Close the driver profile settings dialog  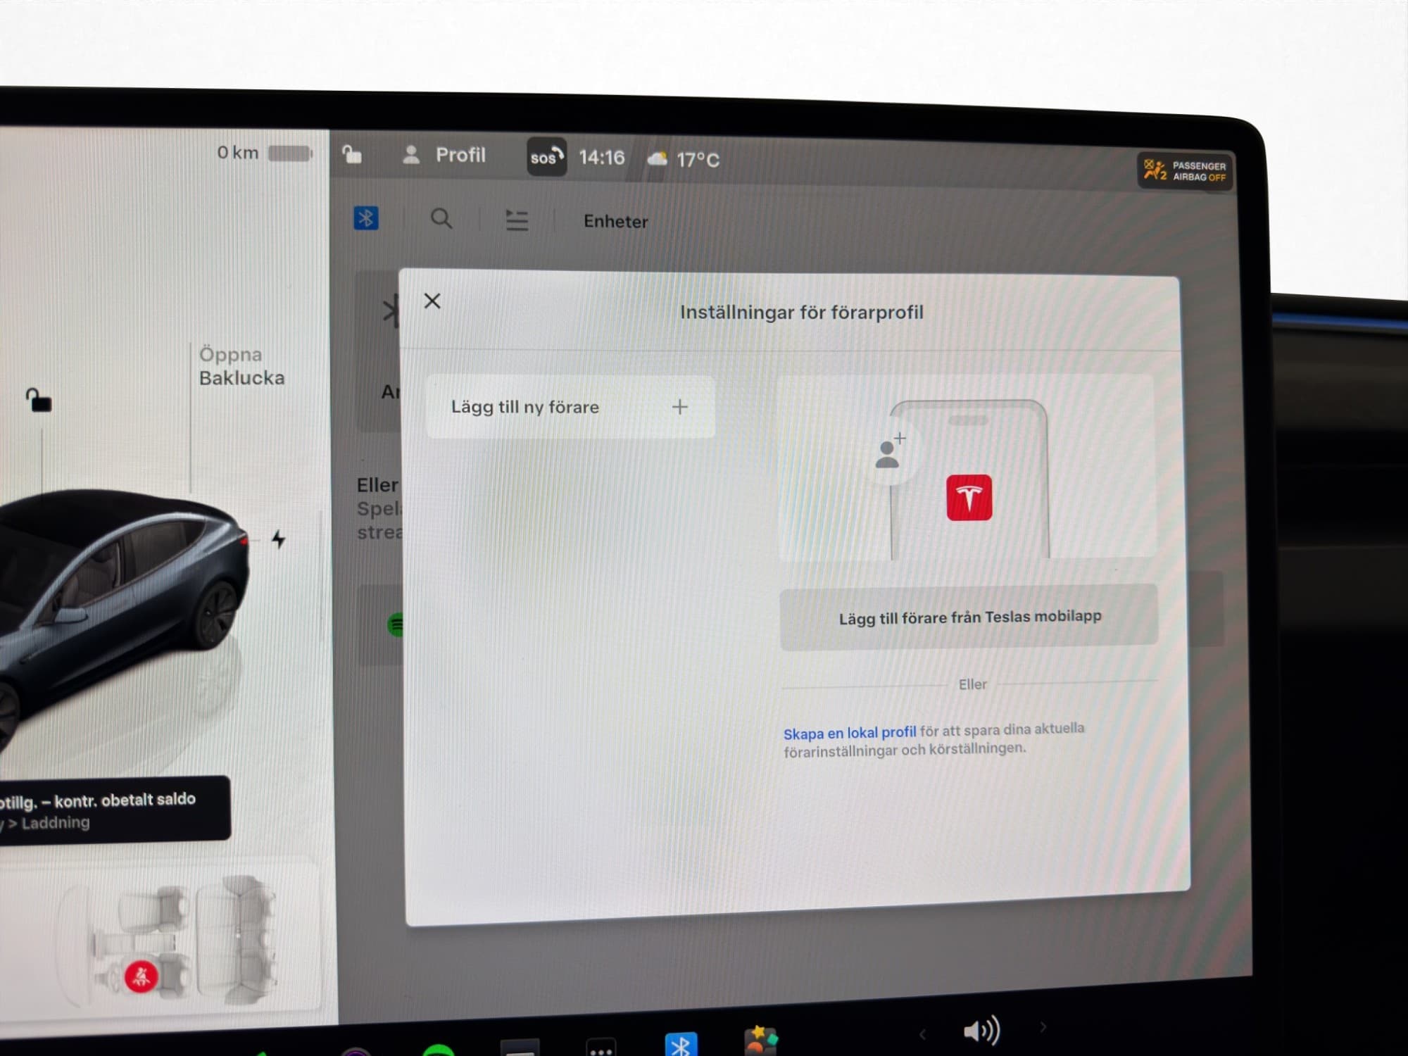coord(432,301)
